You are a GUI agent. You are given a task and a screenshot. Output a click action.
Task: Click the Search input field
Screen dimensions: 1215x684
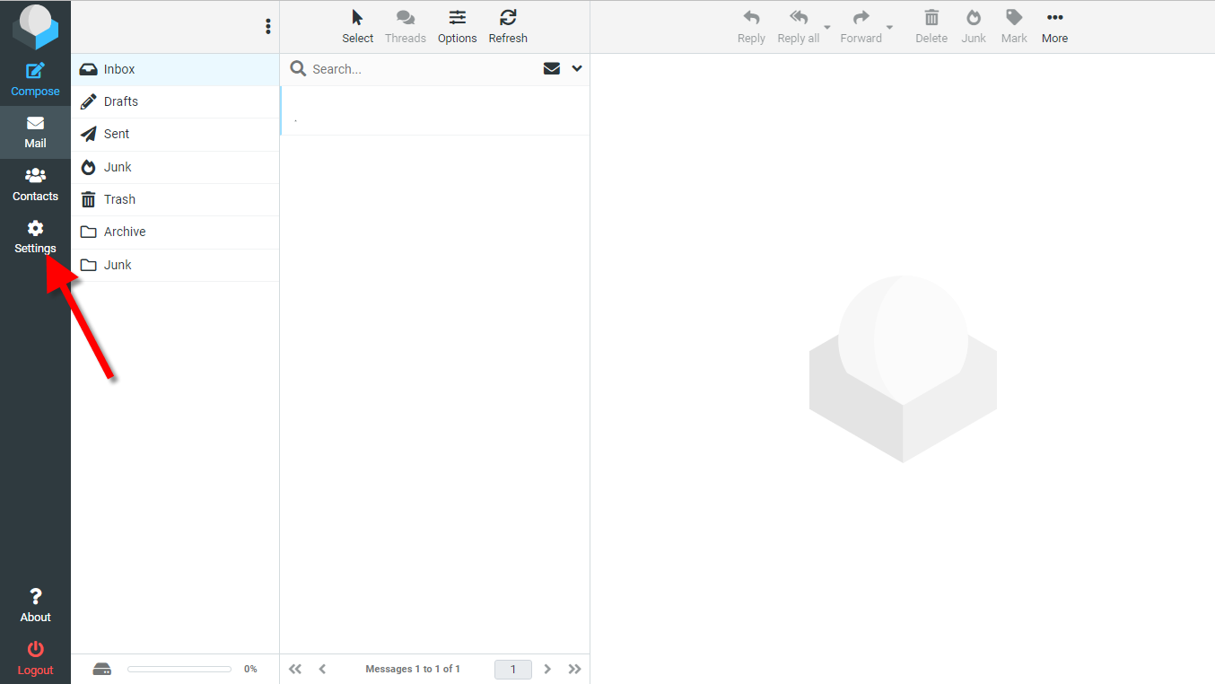point(422,69)
